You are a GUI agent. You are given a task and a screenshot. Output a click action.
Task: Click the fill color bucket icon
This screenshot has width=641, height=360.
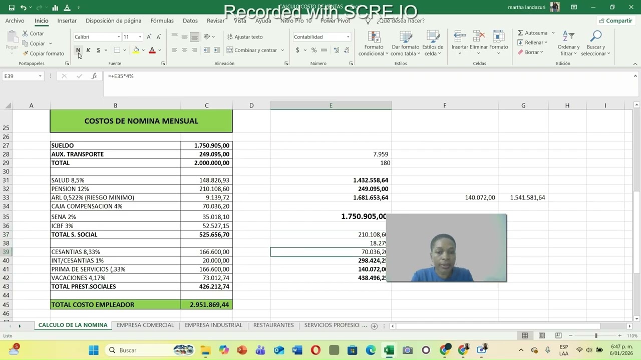pos(136,50)
